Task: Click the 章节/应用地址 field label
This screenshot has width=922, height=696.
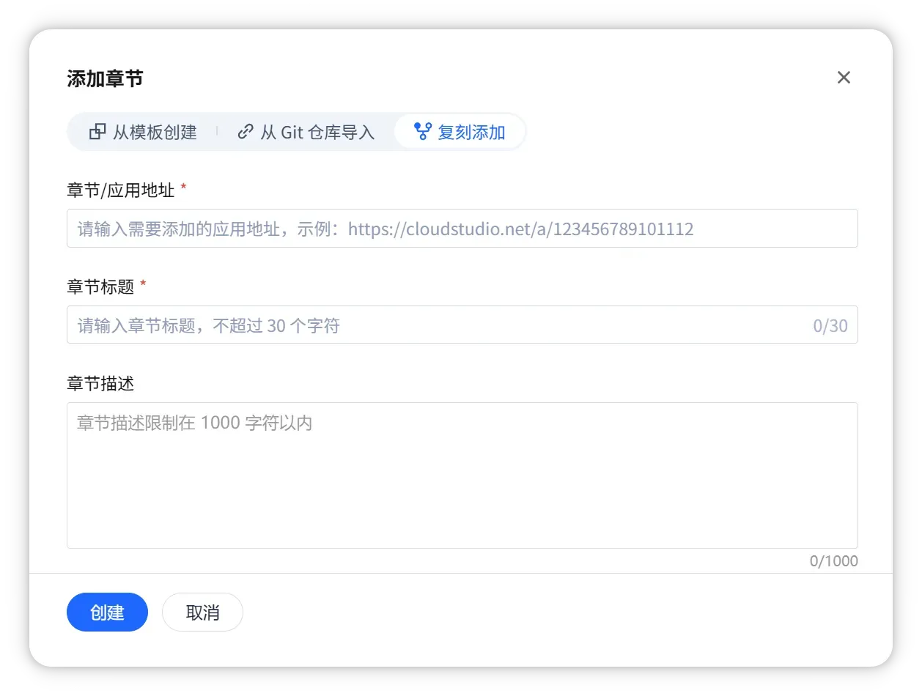Action: (121, 190)
